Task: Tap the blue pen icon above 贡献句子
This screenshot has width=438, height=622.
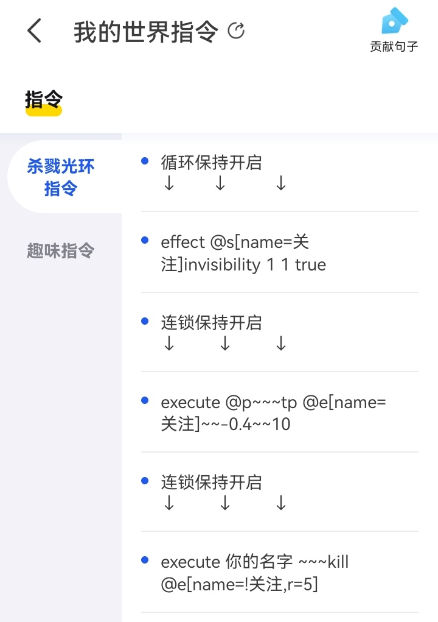Action: coord(394,21)
